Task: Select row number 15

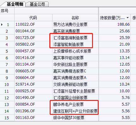Action: (7, 118)
